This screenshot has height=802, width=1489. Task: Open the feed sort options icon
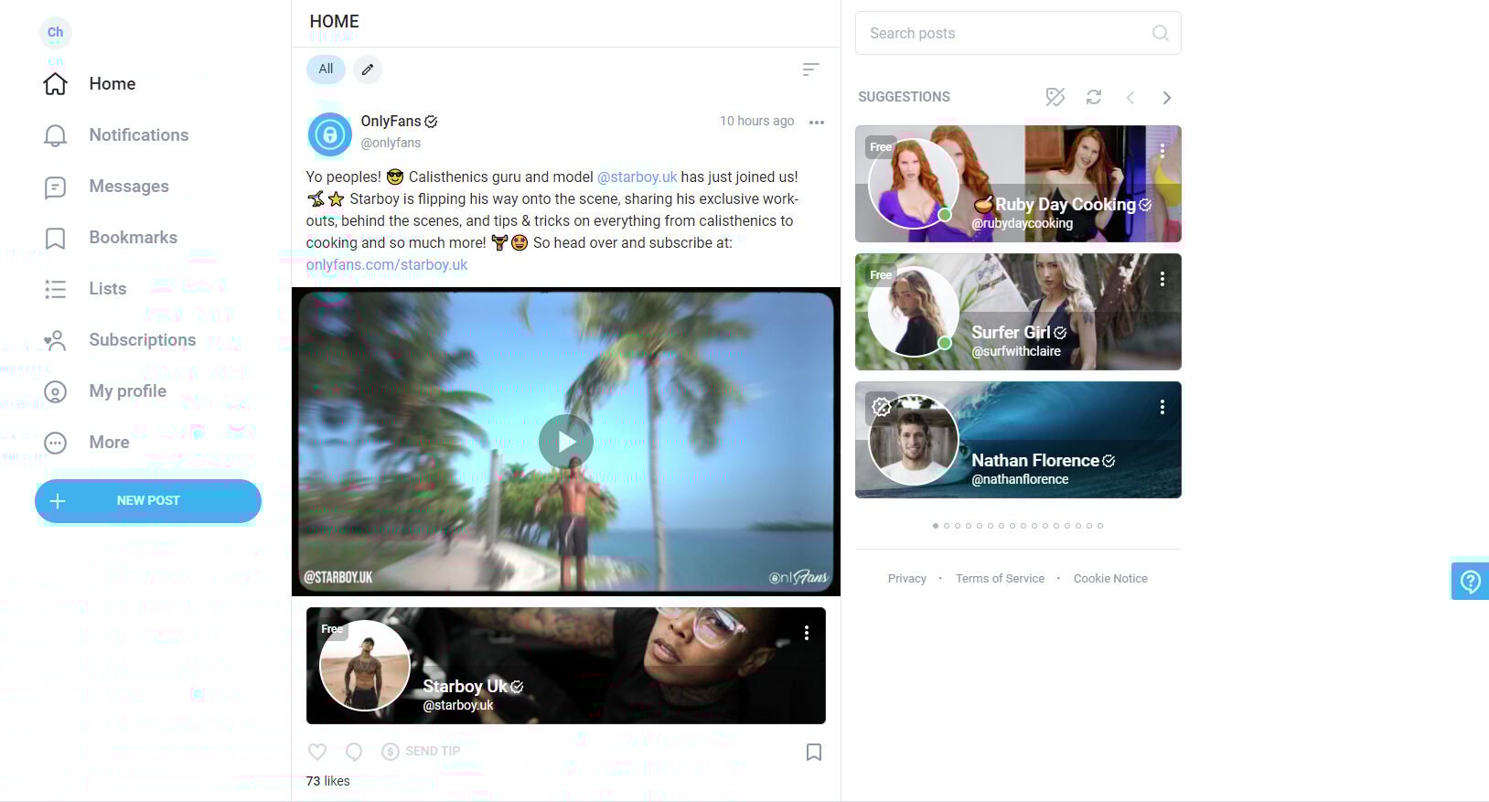coord(810,70)
